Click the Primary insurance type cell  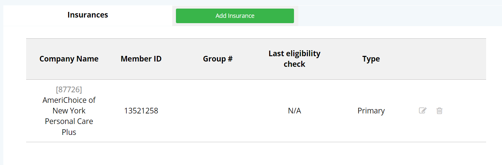point(371,111)
